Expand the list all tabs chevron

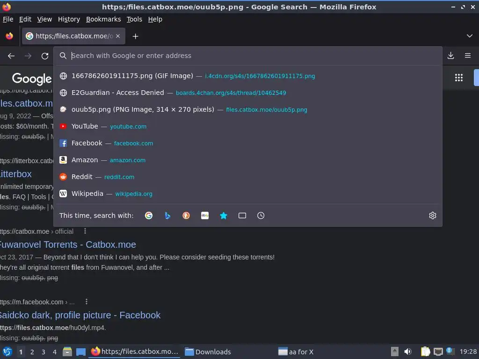click(470, 36)
